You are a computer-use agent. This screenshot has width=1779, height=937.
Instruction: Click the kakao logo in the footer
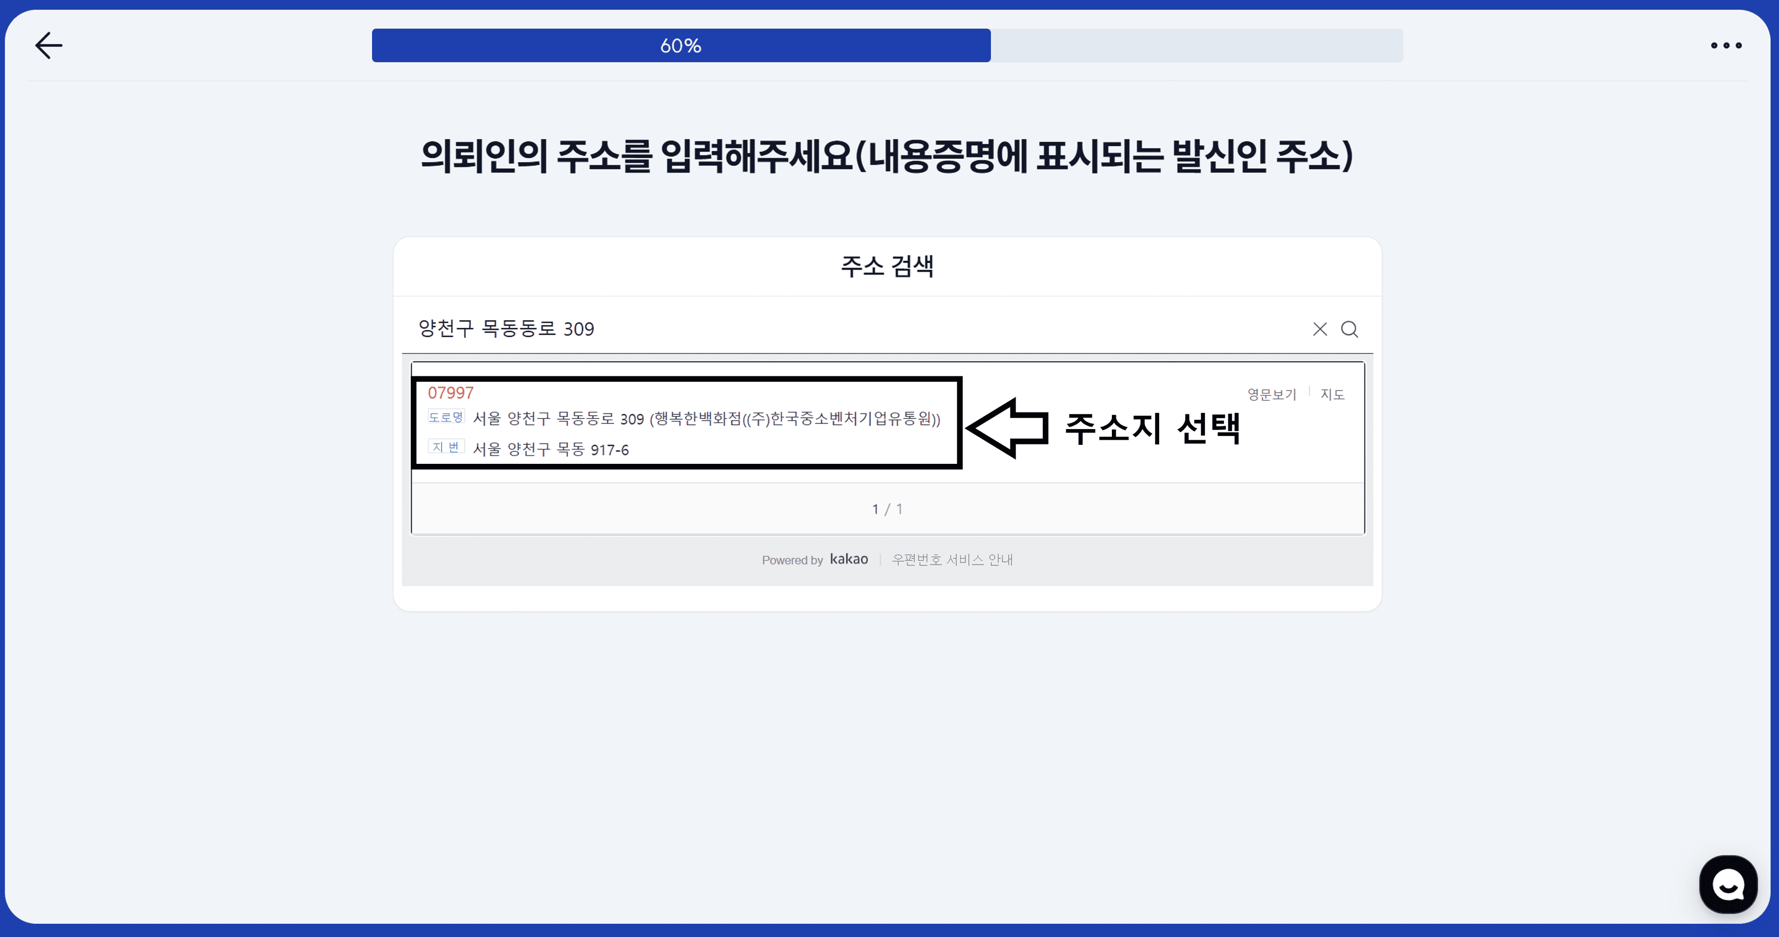pyautogui.click(x=848, y=560)
